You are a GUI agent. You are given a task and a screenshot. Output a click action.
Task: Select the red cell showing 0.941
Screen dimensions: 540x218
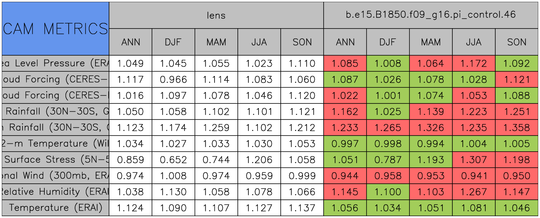point(473,176)
